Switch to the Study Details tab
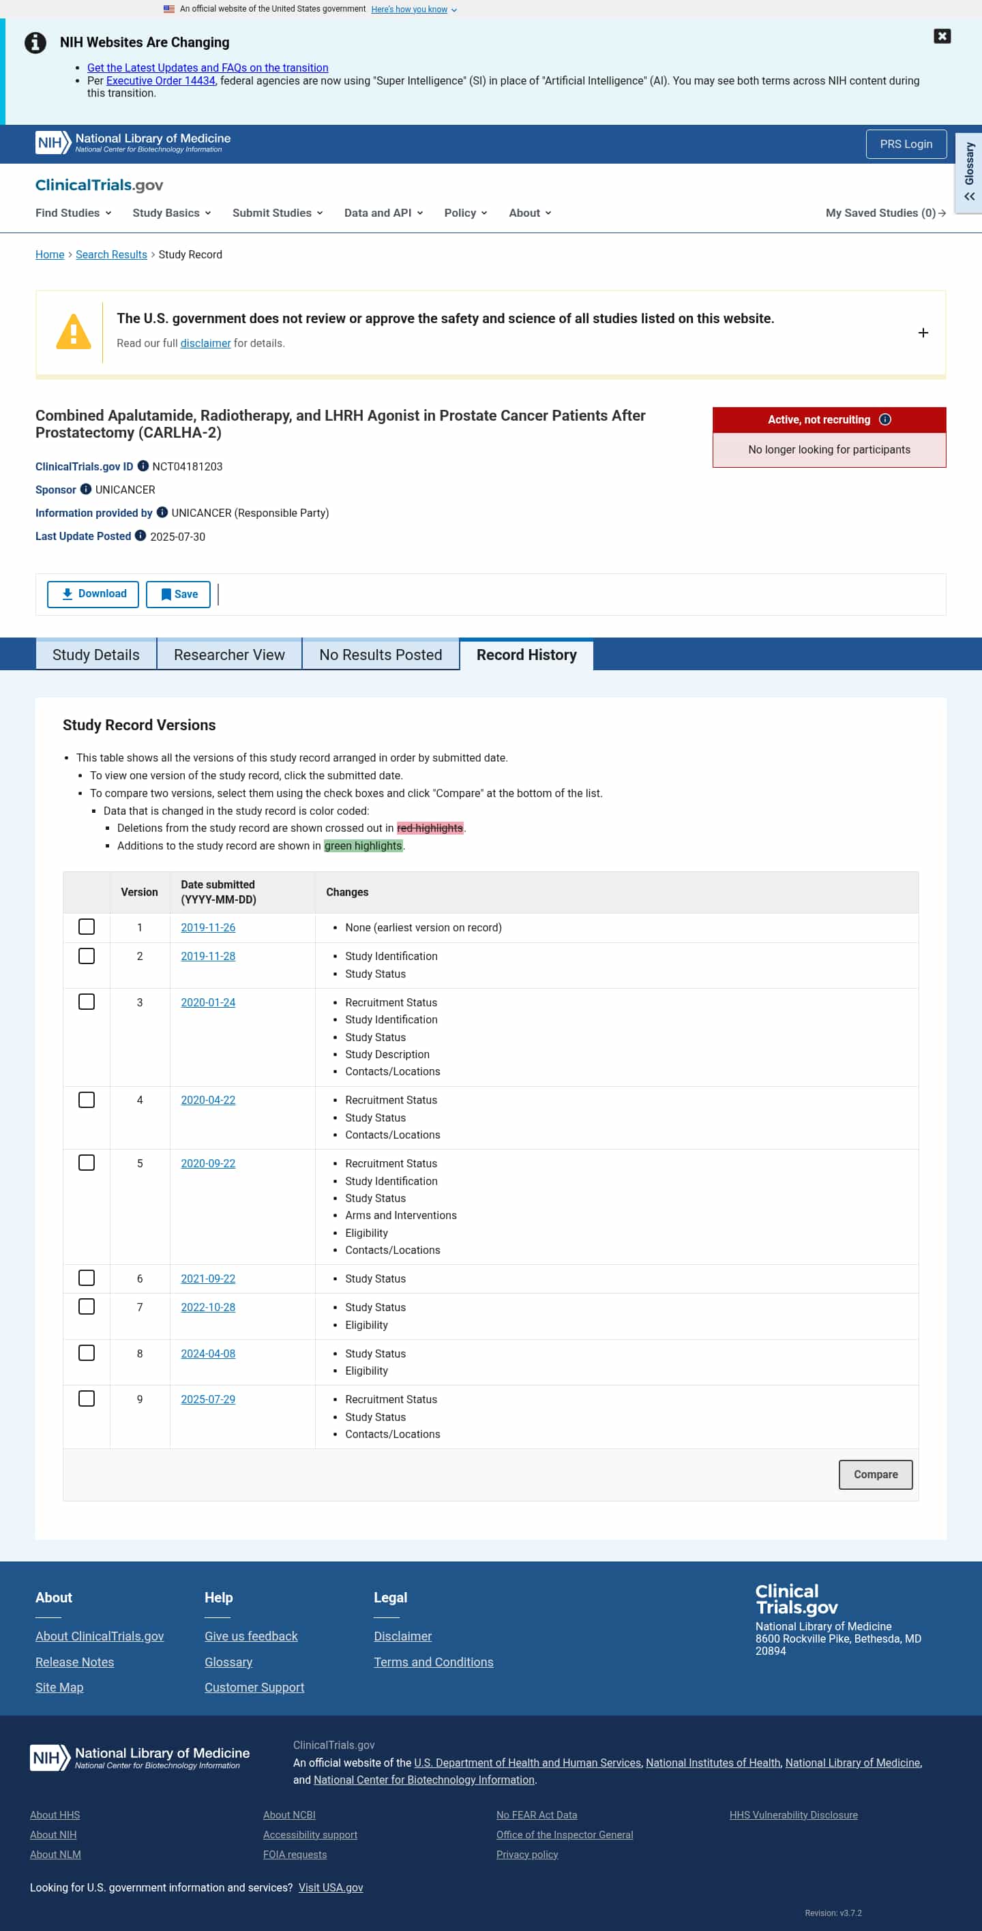Screen dimensions: 982x1931 pos(96,655)
